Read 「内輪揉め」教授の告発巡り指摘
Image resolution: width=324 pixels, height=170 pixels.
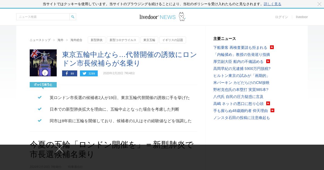(x=242, y=55)
